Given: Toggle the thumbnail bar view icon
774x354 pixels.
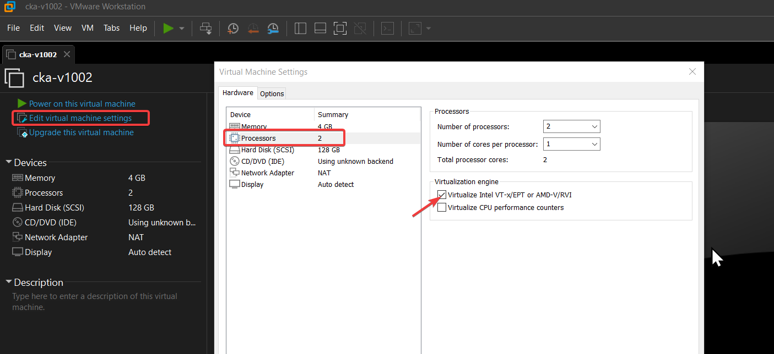Looking at the screenshot, I should [x=320, y=28].
